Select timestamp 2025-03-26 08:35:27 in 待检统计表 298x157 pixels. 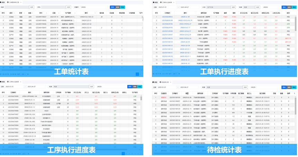coord(262,113)
